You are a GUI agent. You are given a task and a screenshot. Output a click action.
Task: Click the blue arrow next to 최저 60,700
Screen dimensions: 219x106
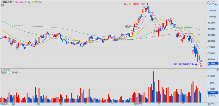coord(196,64)
